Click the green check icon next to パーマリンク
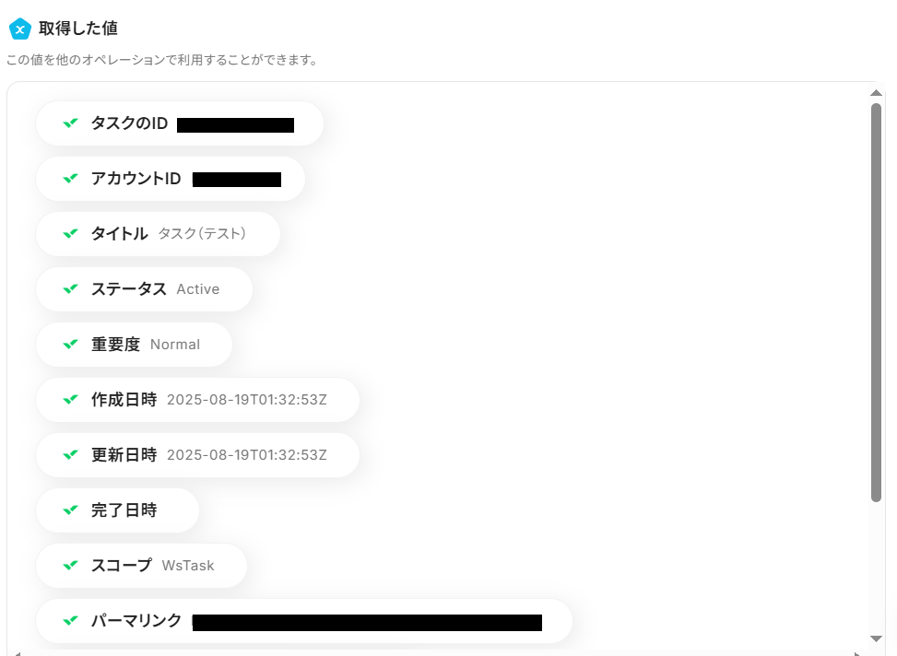The image size is (897, 656). [x=70, y=621]
